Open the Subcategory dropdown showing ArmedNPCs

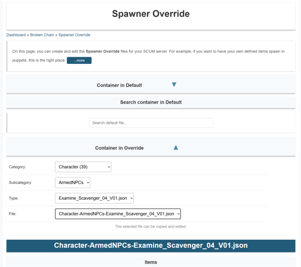(x=72, y=182)
